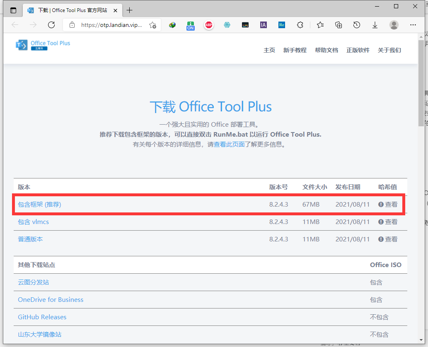Go to 新手教程 in navigation
Image resolution: width=428 pixels, height=347 pixels.
tap(295, 50)
